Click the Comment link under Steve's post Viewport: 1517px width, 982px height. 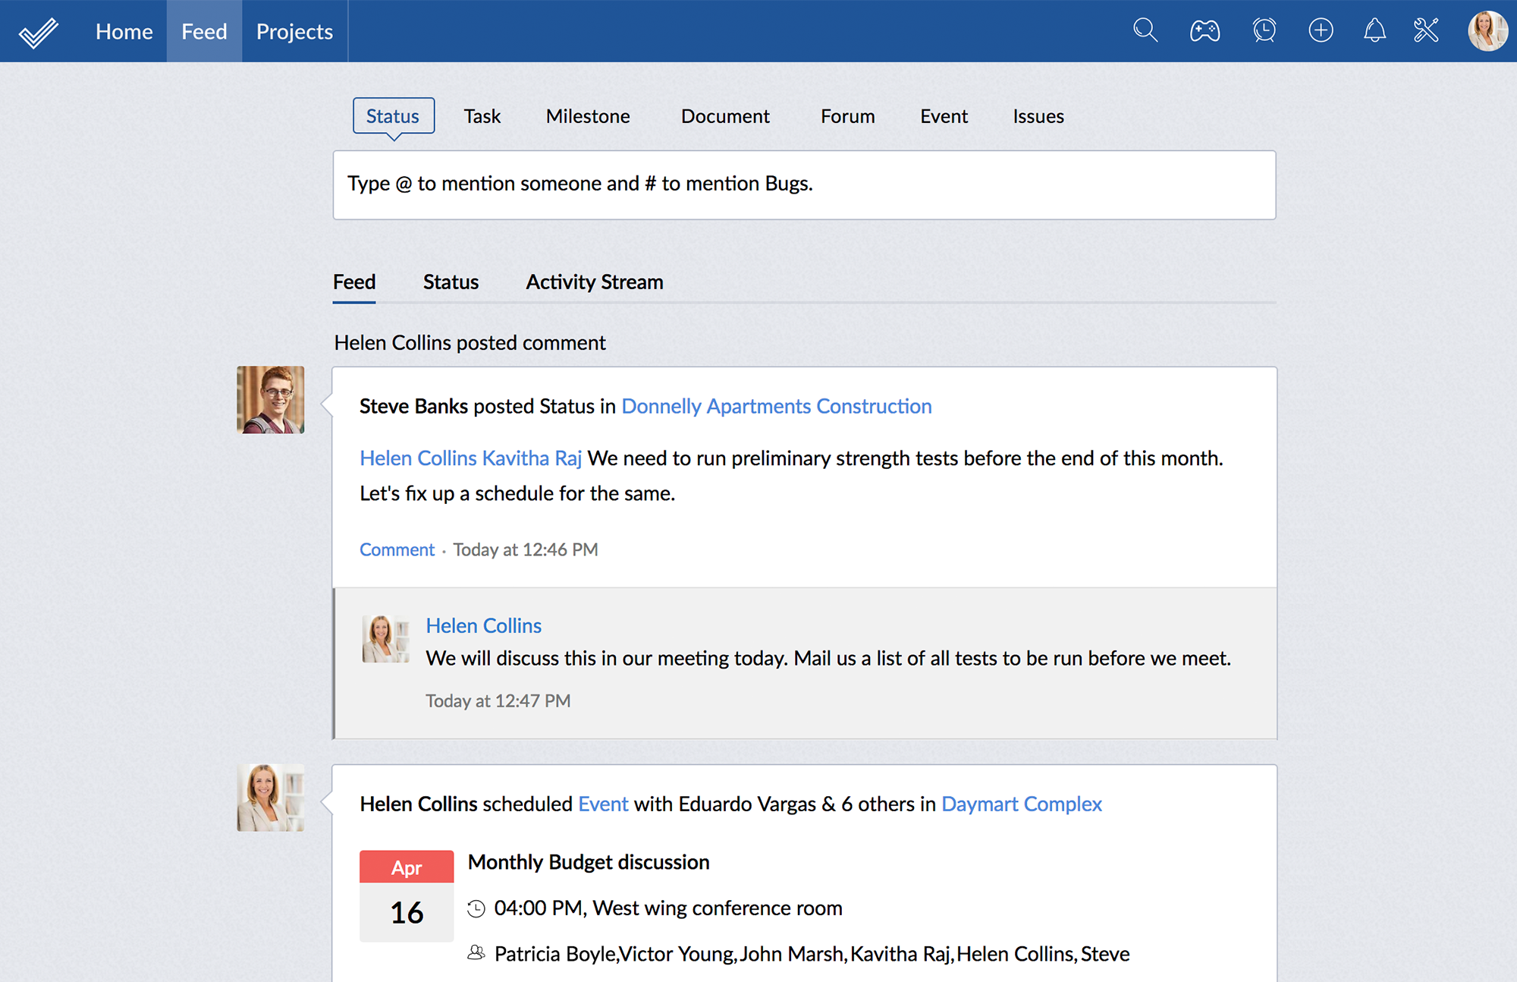(x=397, y=549)
